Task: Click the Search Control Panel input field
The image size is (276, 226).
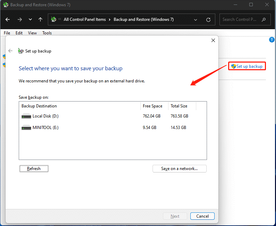Action: click(239, 19)
